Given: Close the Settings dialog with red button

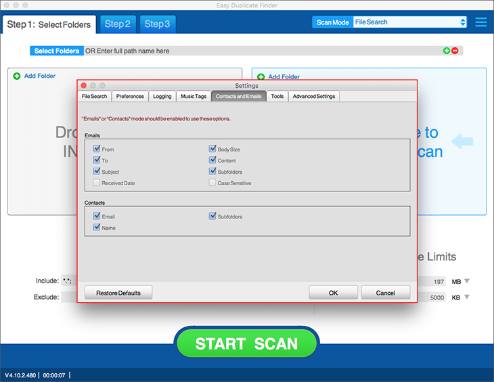Looking at the screenshot, I should (84, 85).
